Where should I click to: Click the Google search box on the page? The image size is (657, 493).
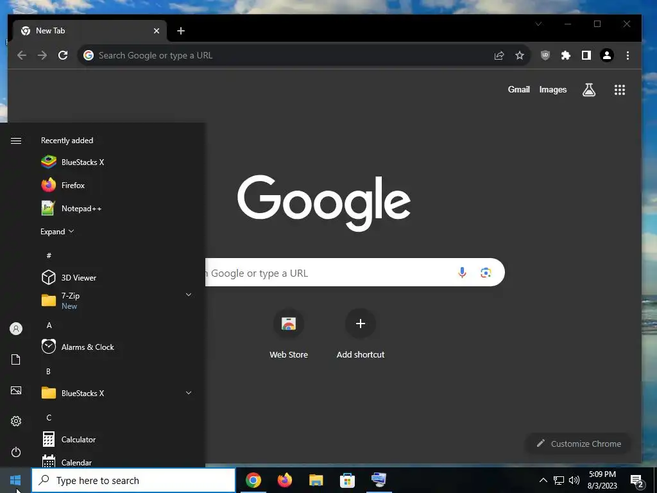354,272
